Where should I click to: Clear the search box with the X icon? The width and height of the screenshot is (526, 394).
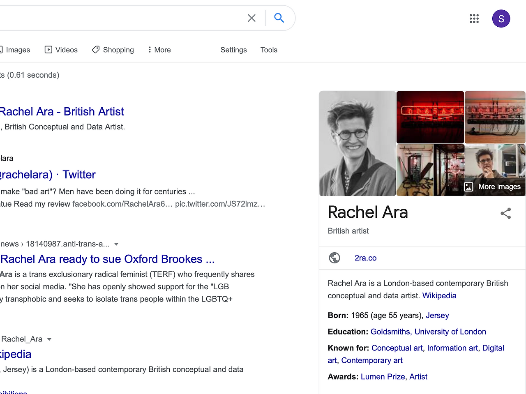coord(251,18)
